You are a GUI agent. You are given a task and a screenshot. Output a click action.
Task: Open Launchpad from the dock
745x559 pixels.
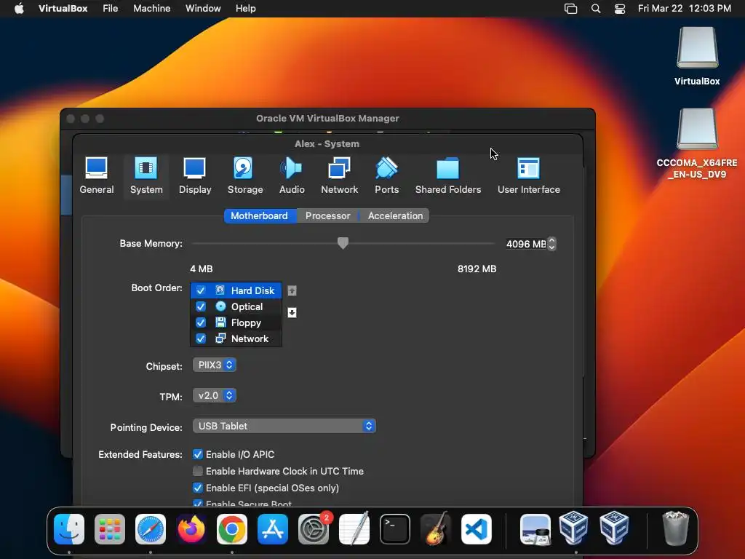point(110,529)
